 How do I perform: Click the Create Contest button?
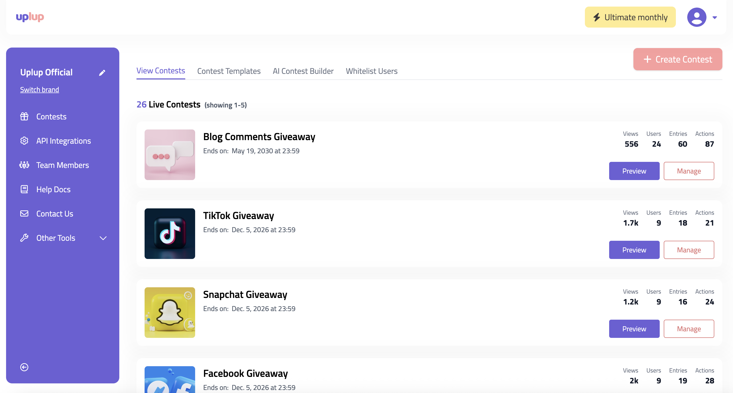click(x=677, y=59)
